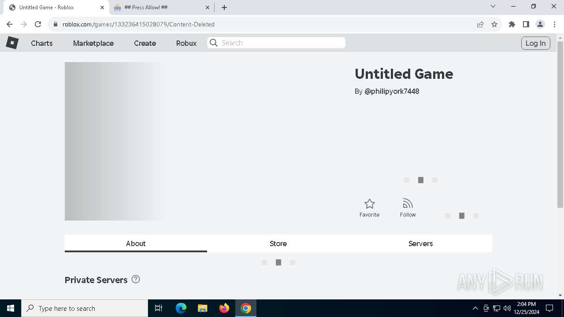Toggle the browser side panel
Viewport: 564px width, 317px height.
pyautogui.click(x=526, y=24)
